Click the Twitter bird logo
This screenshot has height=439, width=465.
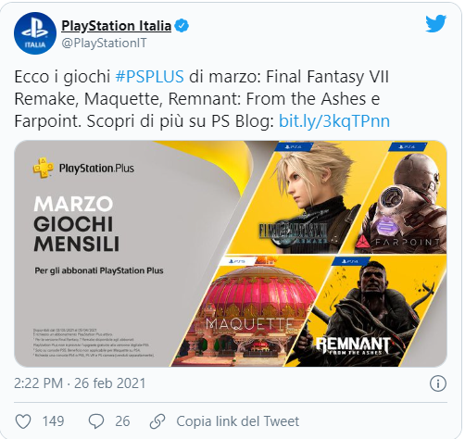tap(435, 23)
